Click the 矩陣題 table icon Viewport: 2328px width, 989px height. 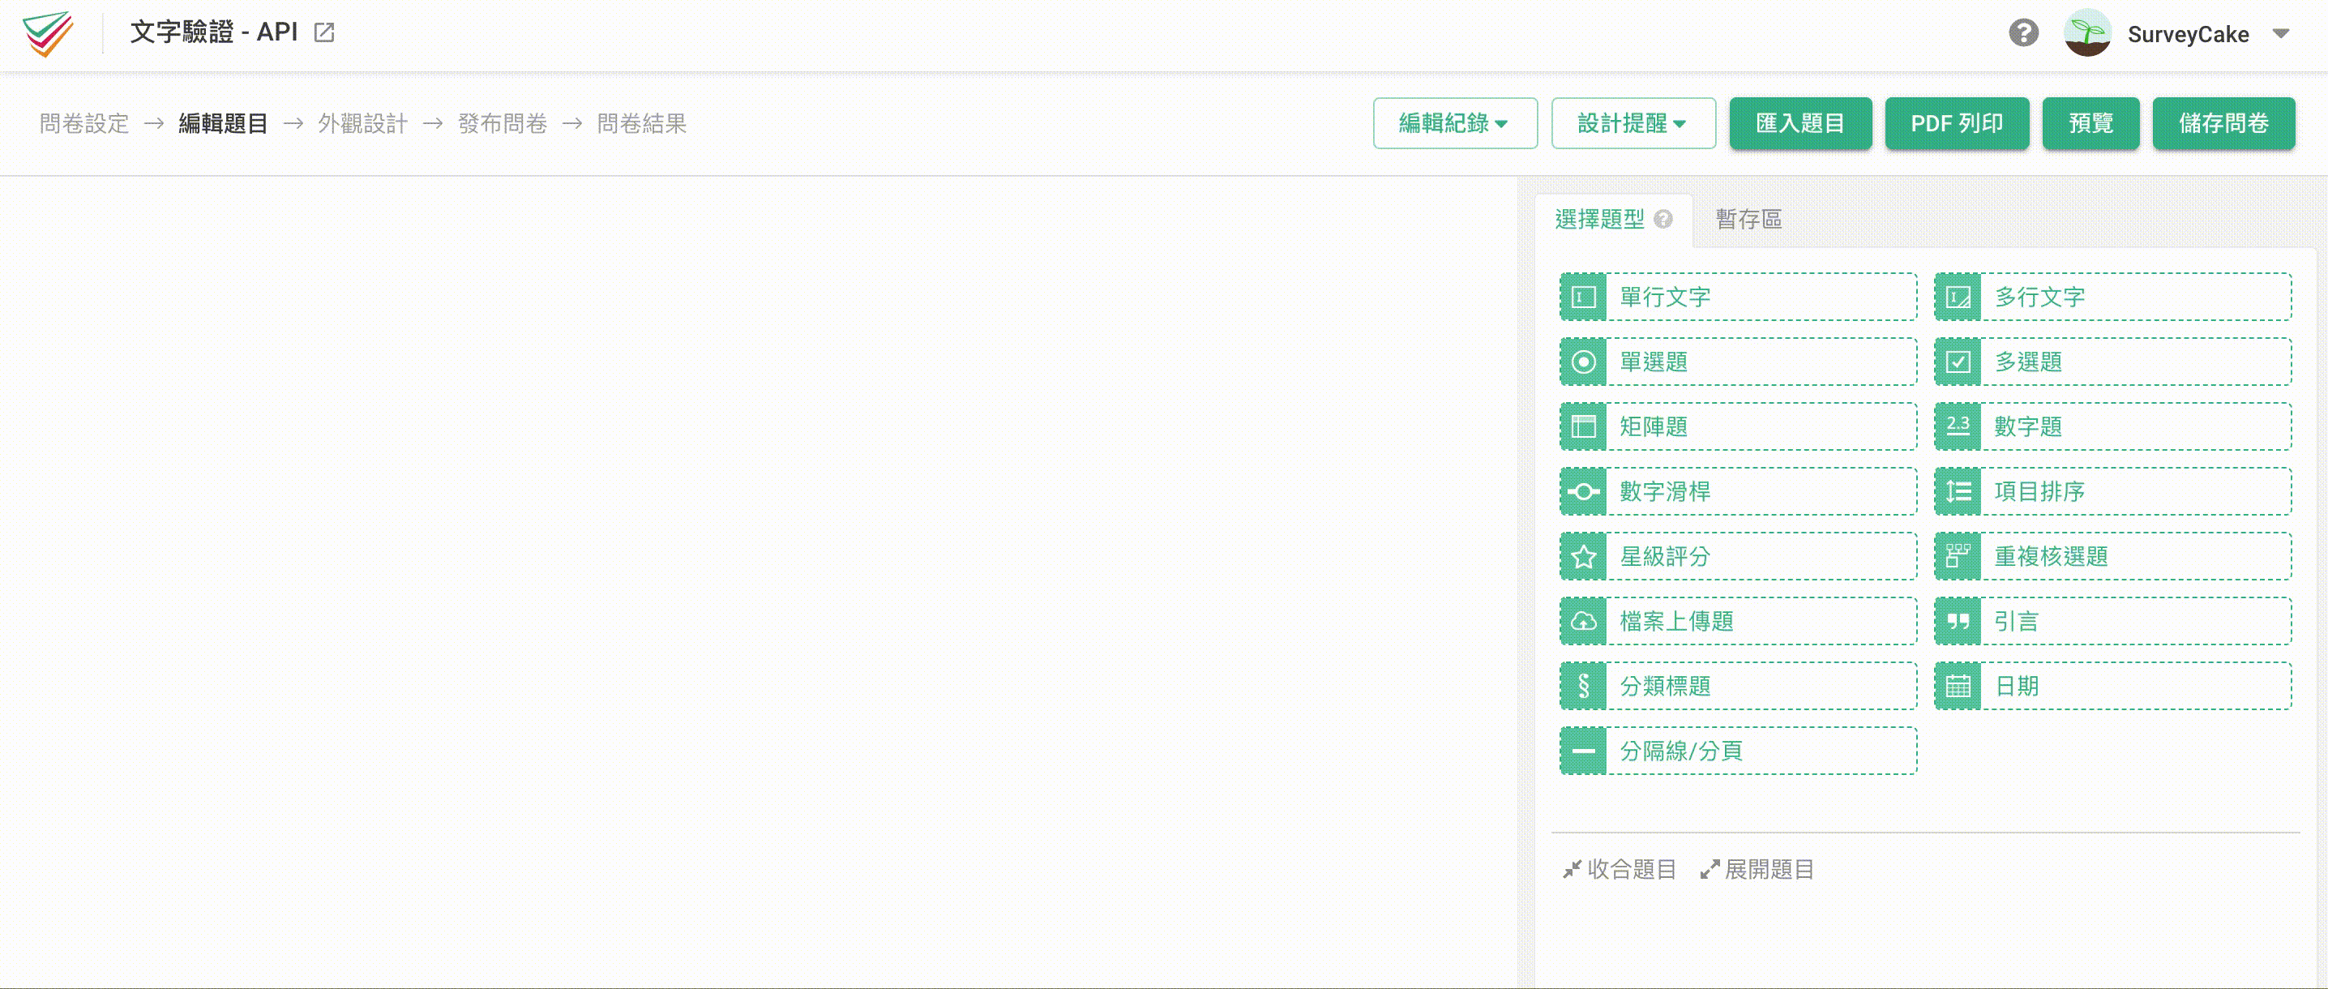[1583, 426]
